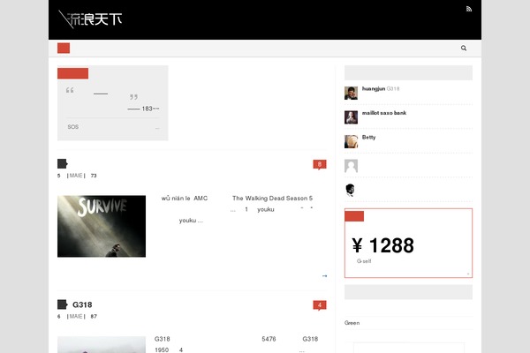530x353 pixels.
Task: Open the Walking Dead post category icon
Action: (x=62, y=164)
